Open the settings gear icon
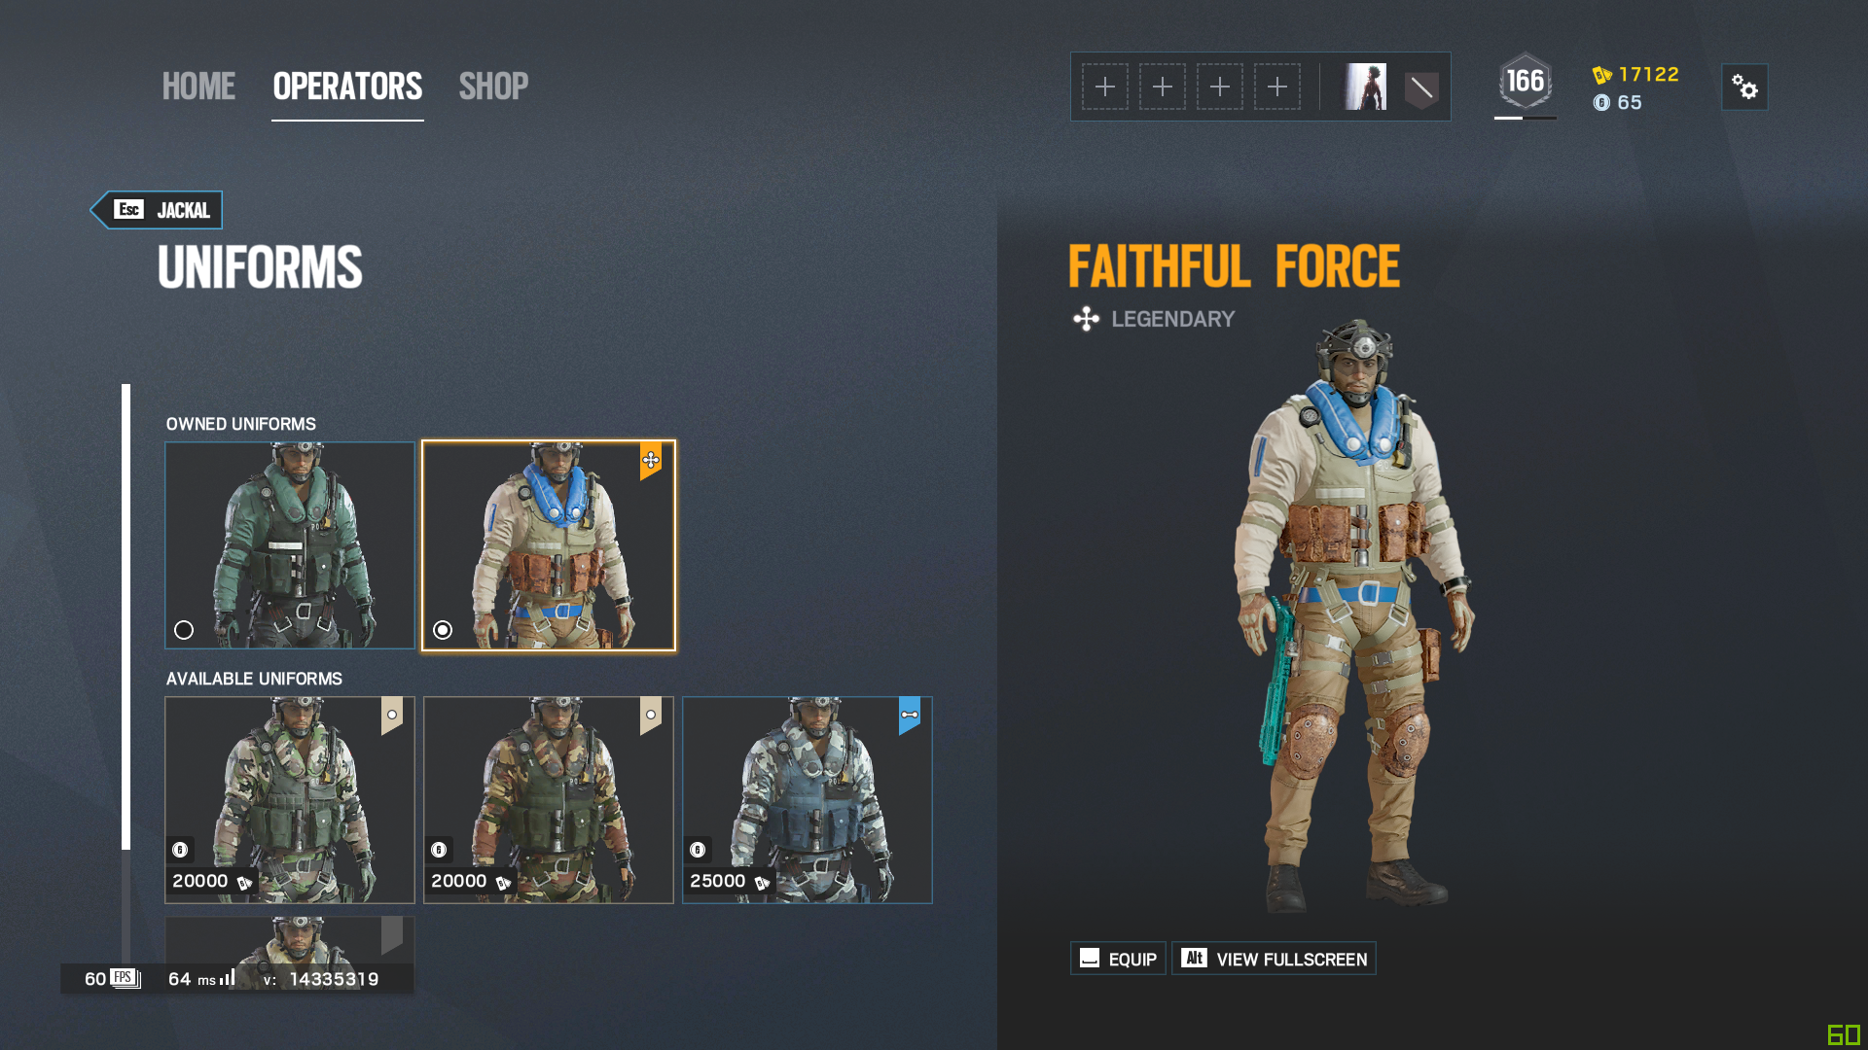This screenshot has width=1868, height=1050. [x=1744, y=87]
